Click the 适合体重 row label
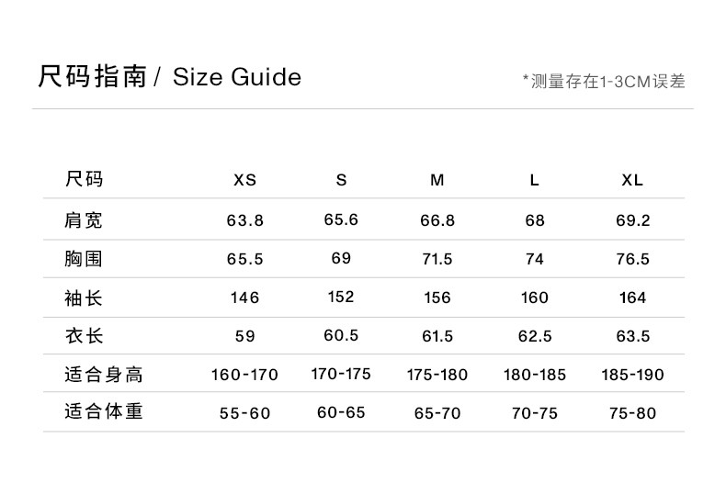726x483 pixels. coord(104,412)
